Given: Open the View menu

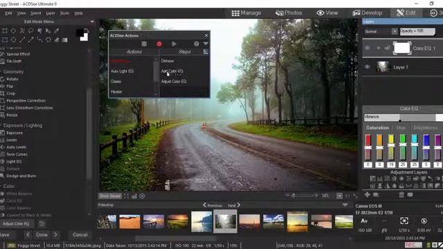Looking at the screenshot, I should click(x=21, y=13).
